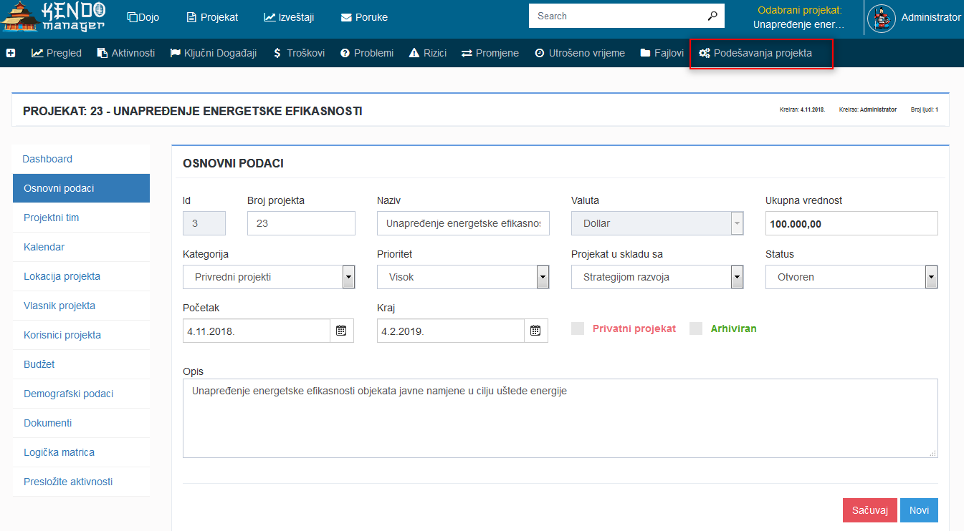Click the Kraj date field
Screen dimensions: 964x531
(x=451, y=331)
